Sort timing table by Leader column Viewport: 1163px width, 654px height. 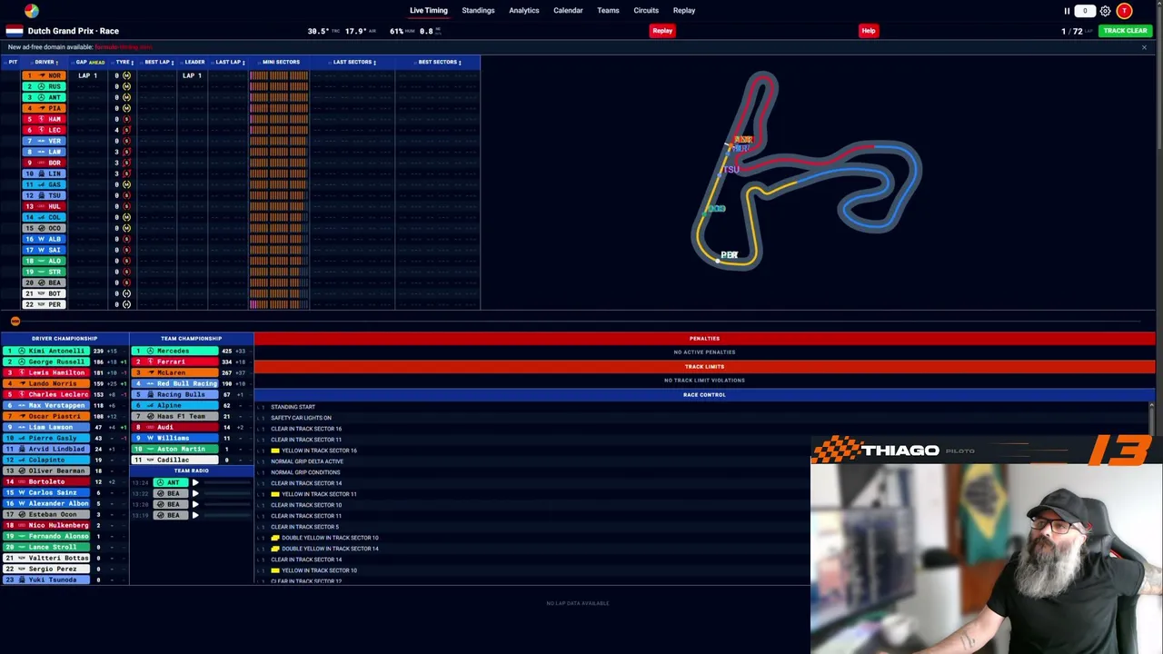194,63
